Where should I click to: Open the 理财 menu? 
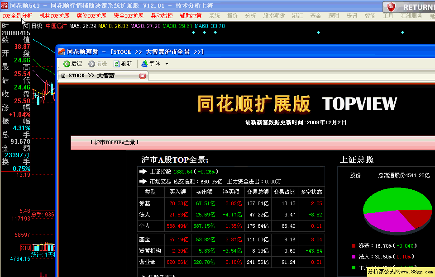tap(334, 16)
